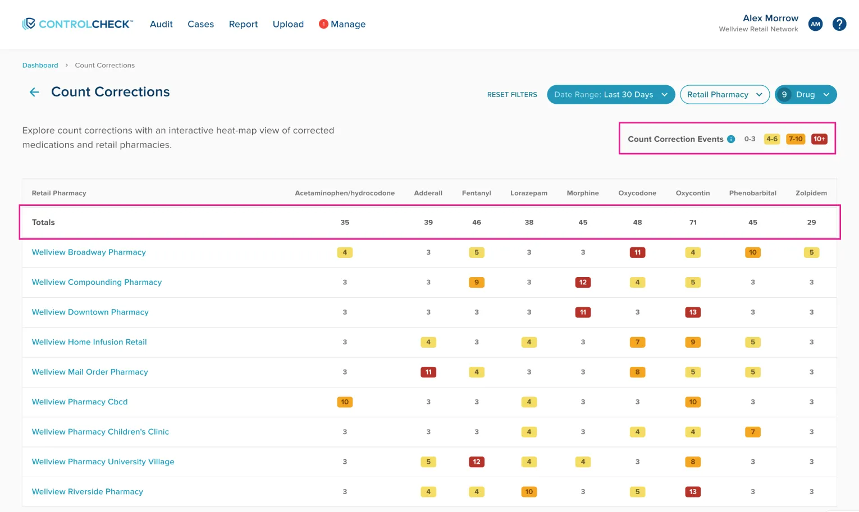Click the red 10+ legend swatch

pos(819,139)
